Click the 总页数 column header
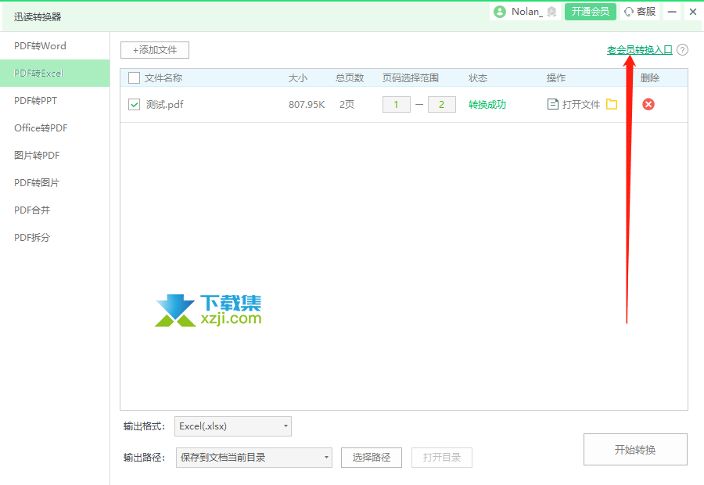The image size is (704, 485). pyautogui.click(x=350, y=78)
